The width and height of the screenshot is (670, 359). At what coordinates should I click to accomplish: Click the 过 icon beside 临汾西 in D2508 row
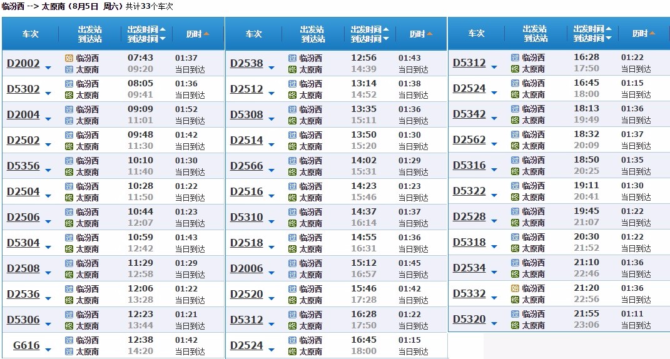pos(69,263)
